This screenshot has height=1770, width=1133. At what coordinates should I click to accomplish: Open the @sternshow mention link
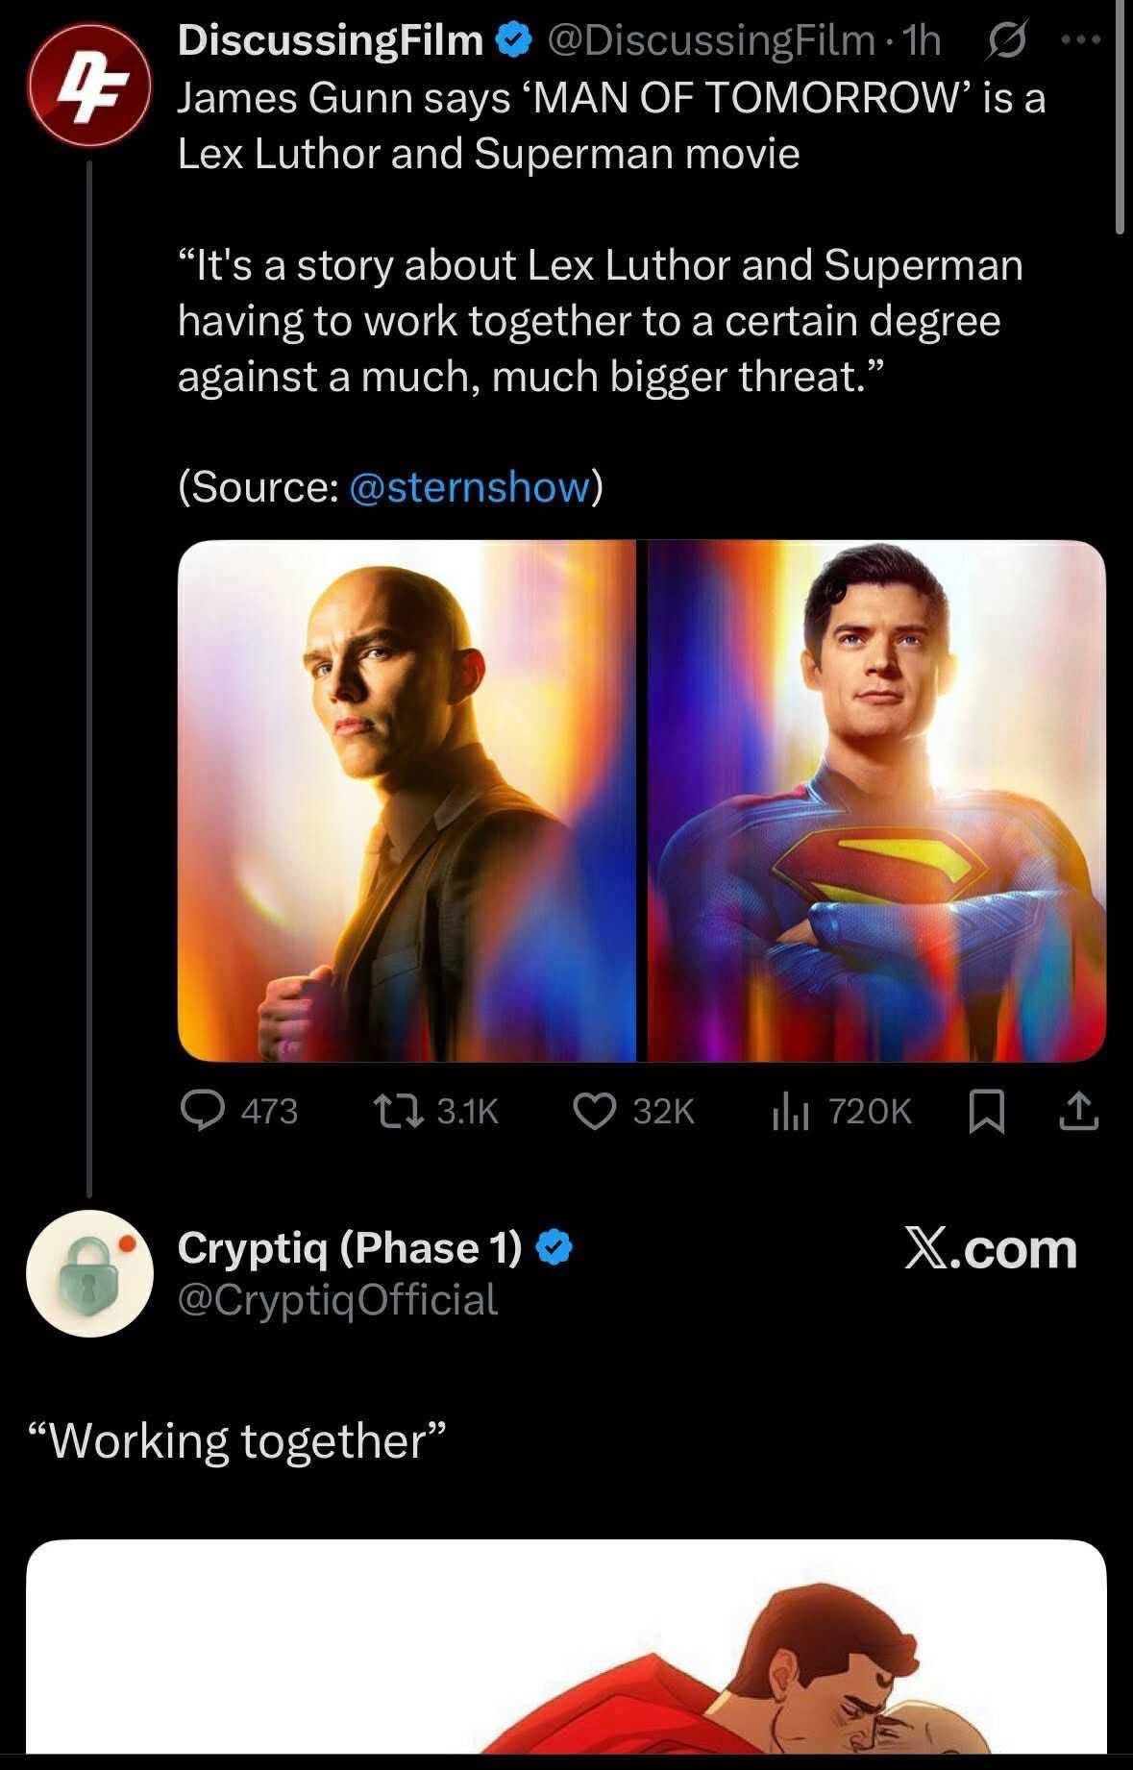tap(469, 487)
